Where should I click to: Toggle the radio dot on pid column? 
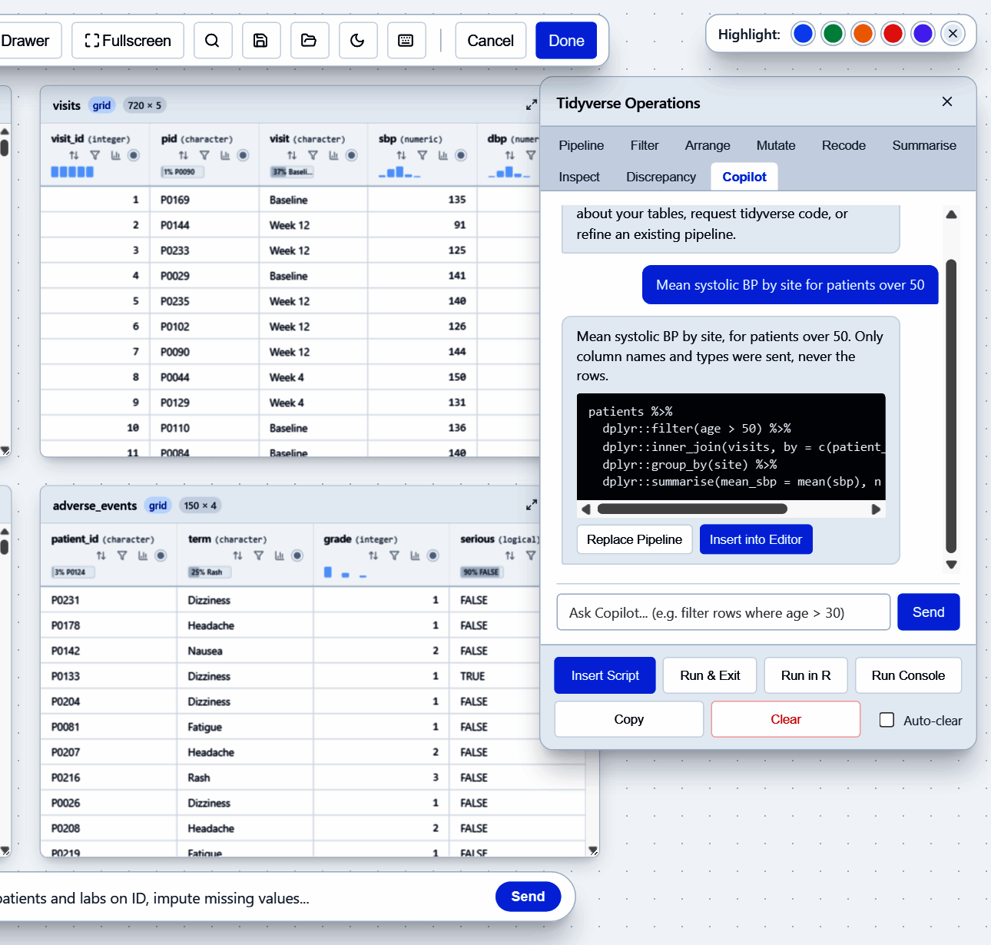pos(243,155)
